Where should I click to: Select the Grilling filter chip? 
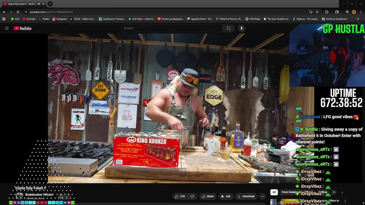pyautogui.click(x=323, y=192)
